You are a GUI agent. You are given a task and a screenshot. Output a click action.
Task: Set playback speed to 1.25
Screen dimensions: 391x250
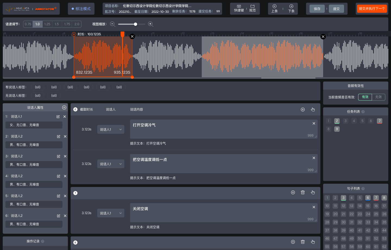tap(47, 24)
